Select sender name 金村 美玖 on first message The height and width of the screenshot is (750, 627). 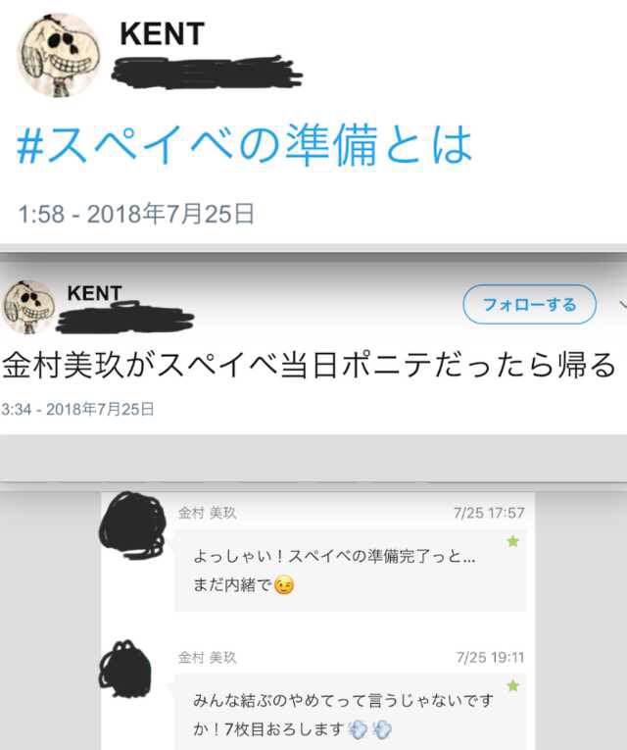coord(207,513)
